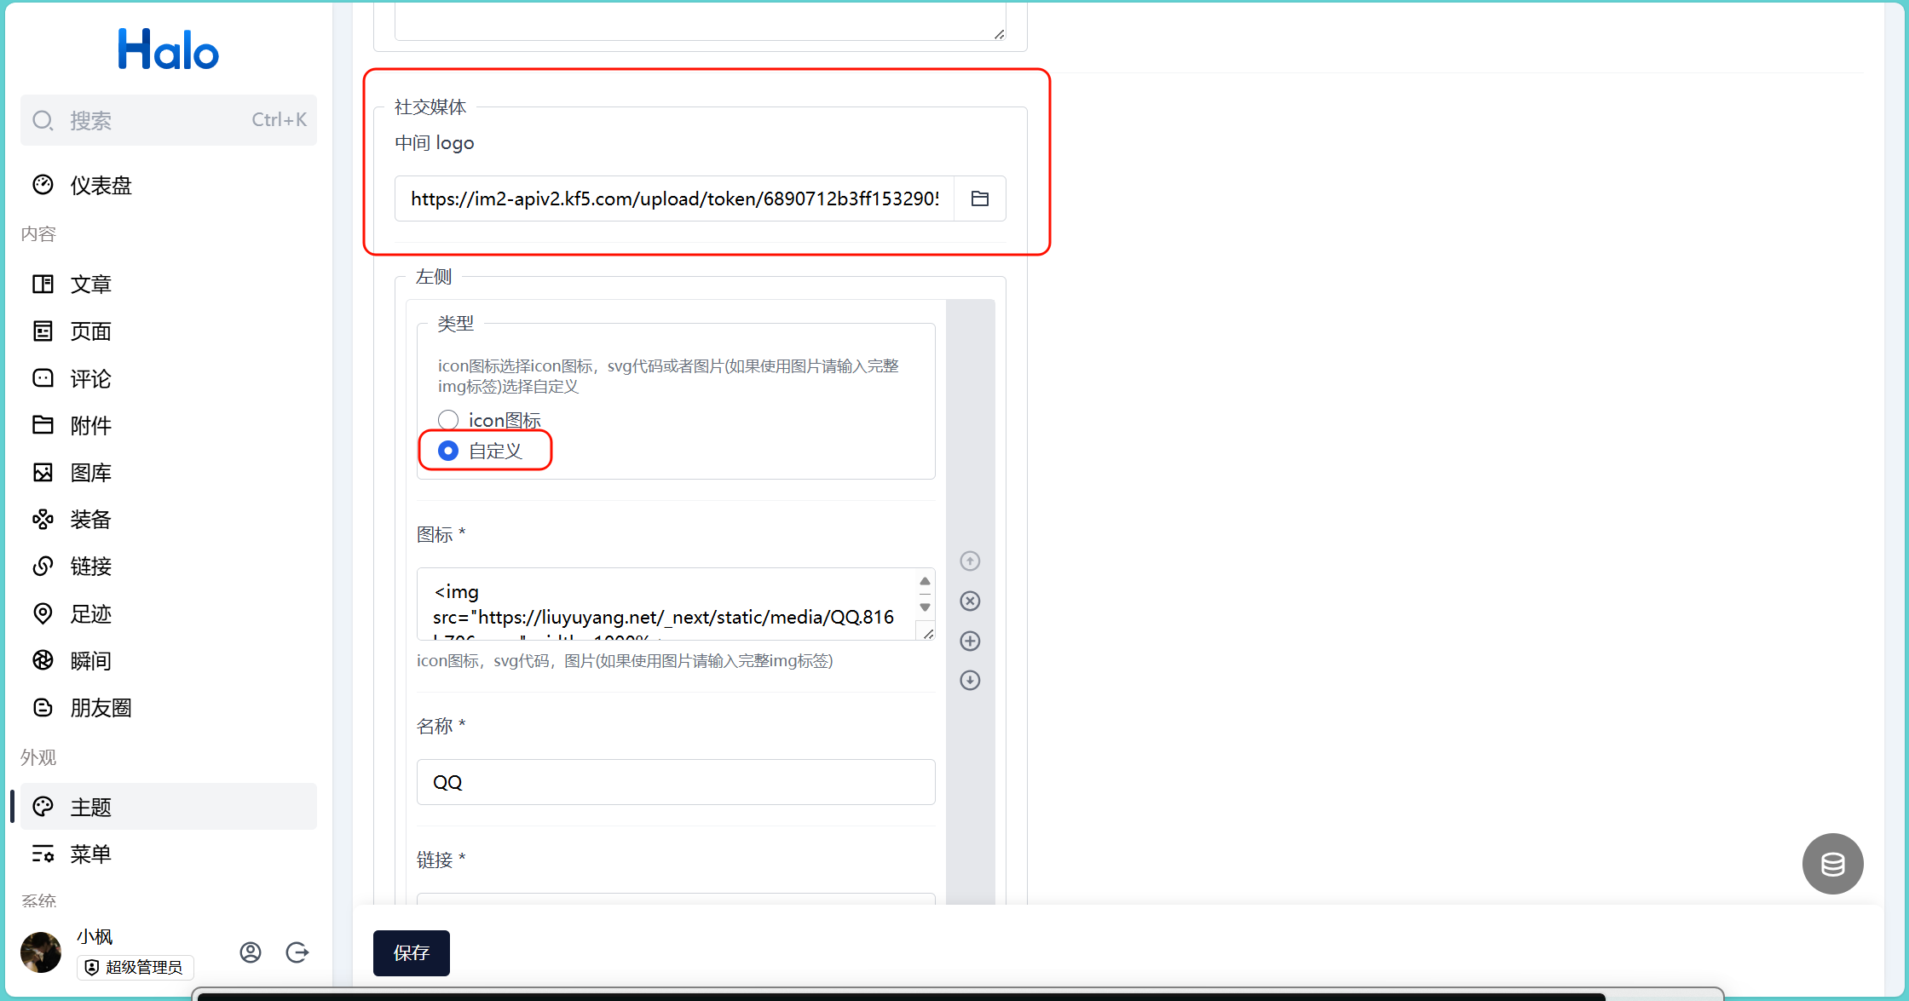Select the icon图标 radio option
The image size is (1909, 1001).
tap(448, 420)
